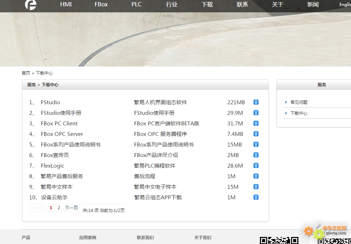The width and height of the screenshot is (351, 244).
Task: Click the description 繁易PLC编程软件
Action: 155,165
